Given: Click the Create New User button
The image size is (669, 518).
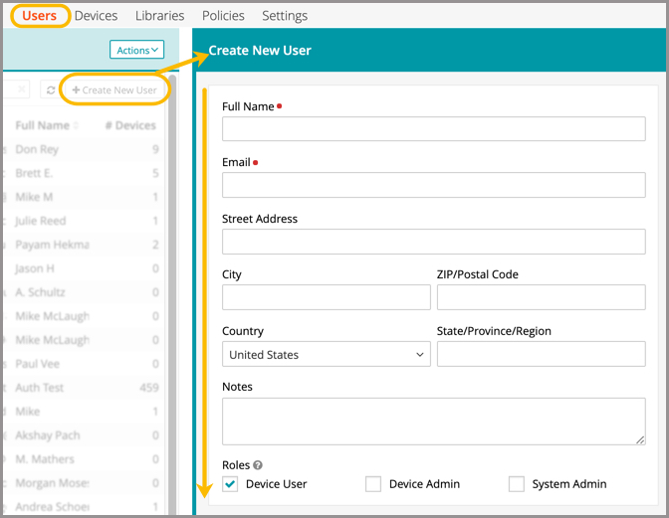Looking at the screenshot, I should (x=114, y=90).
